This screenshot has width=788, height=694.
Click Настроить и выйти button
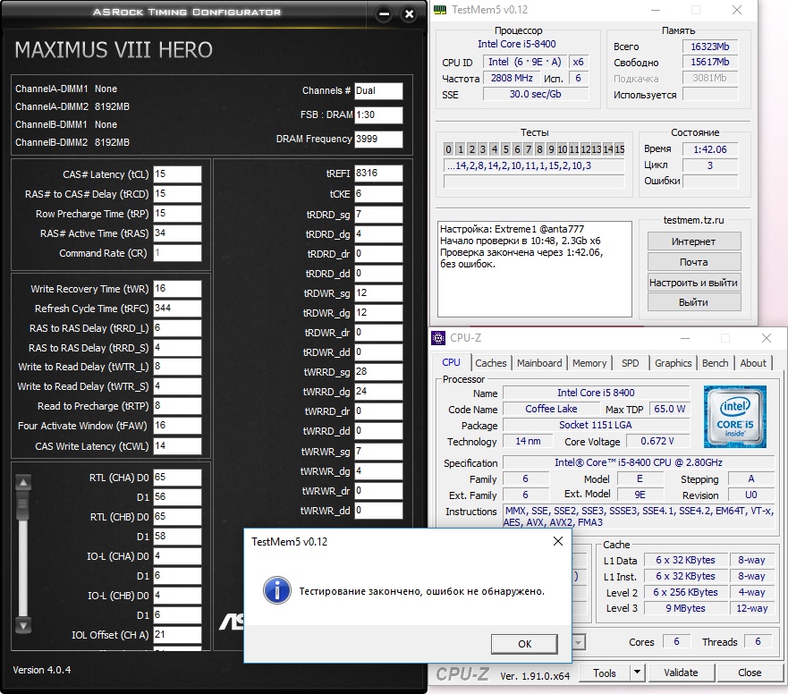click(x=693, y=283)
